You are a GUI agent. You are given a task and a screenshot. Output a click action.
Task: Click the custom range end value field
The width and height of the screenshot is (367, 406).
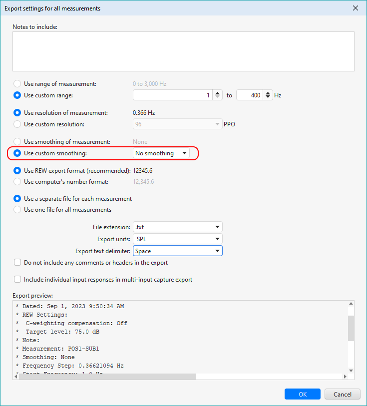(250, 95)
